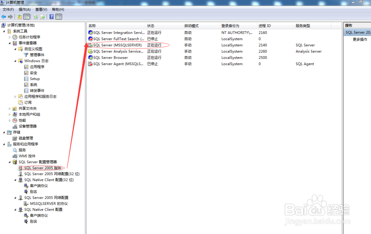Click the SQL Agent service type cell

tap(305, 64)
